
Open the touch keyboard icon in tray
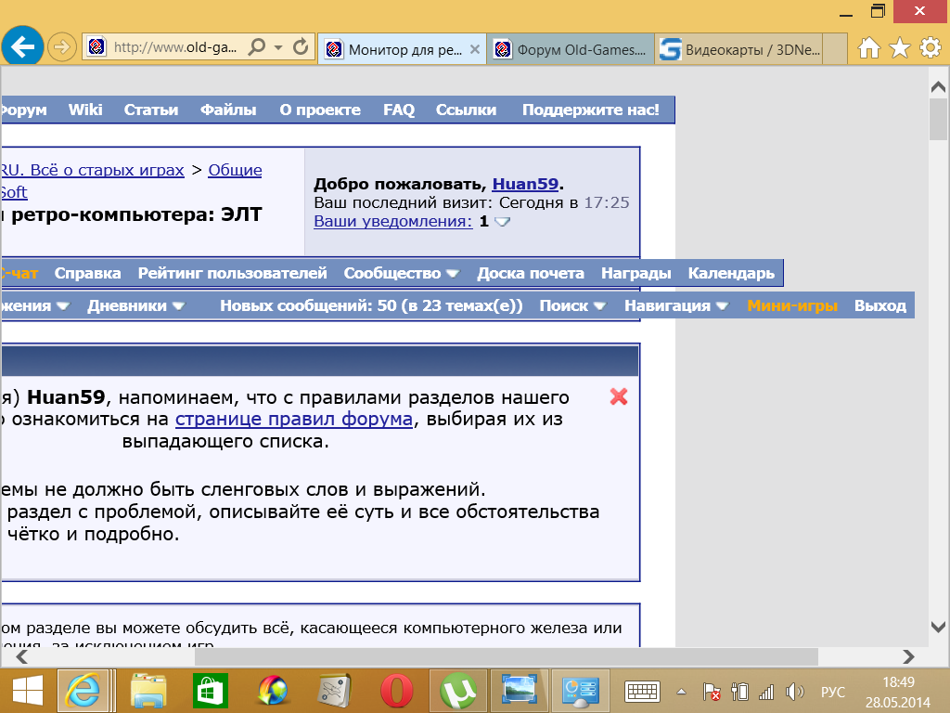tap(642, 691)
